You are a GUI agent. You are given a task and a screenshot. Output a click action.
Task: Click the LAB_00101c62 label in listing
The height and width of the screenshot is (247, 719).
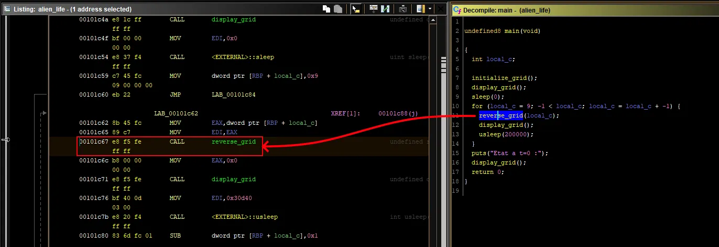[176, 113]
